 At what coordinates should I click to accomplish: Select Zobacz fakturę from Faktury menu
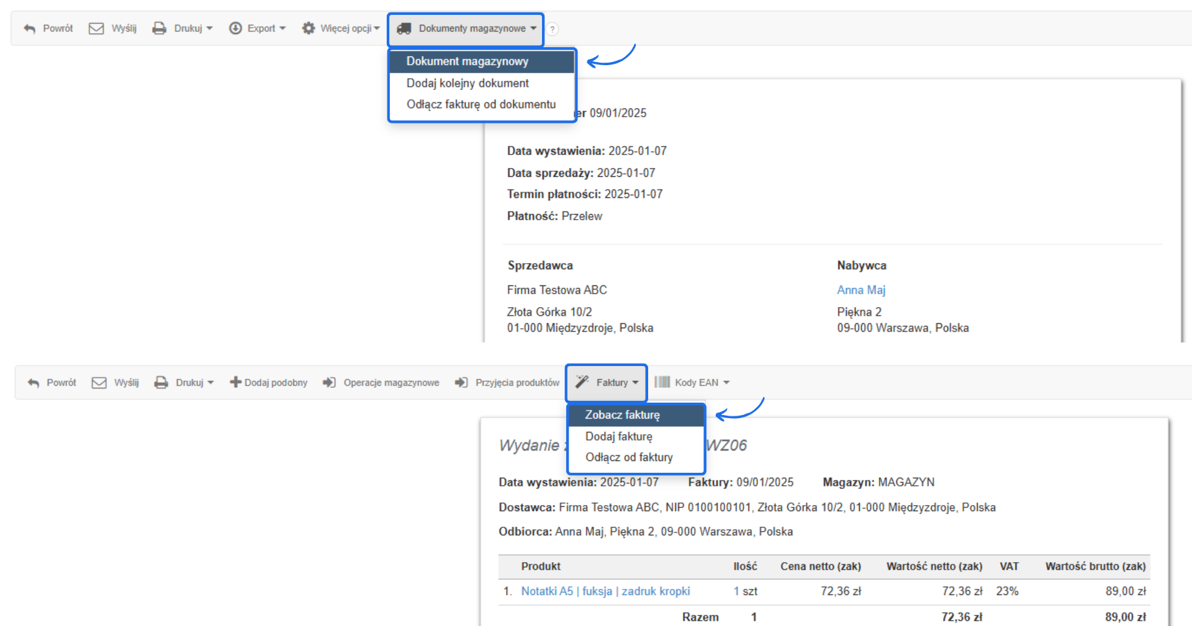pos(622,415)
